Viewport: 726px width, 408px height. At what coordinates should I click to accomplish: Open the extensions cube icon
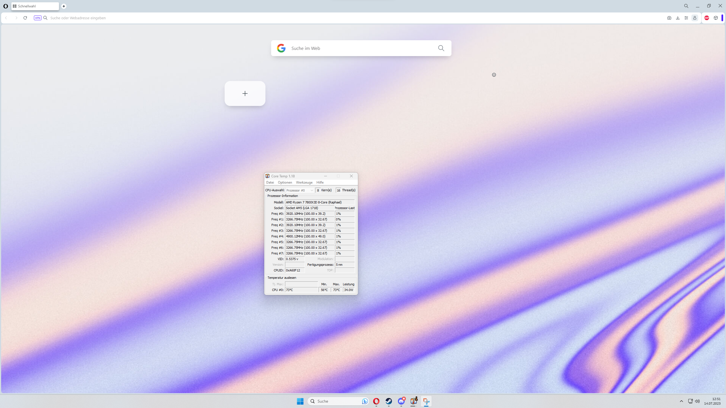716,18
